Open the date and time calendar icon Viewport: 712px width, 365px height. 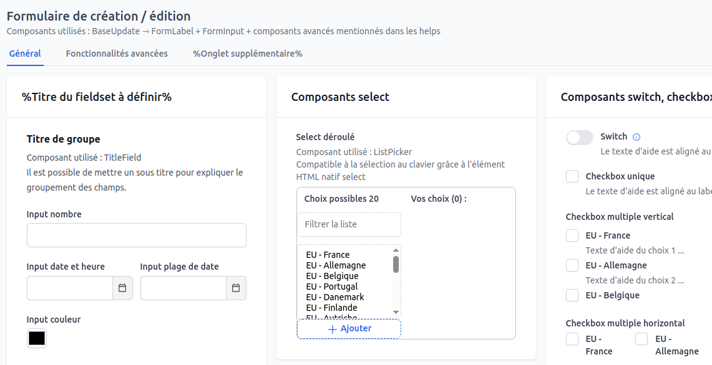coord(122,288)
